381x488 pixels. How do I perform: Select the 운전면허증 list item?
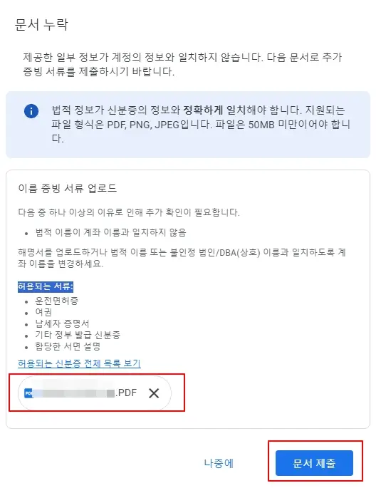click(56, 301)
